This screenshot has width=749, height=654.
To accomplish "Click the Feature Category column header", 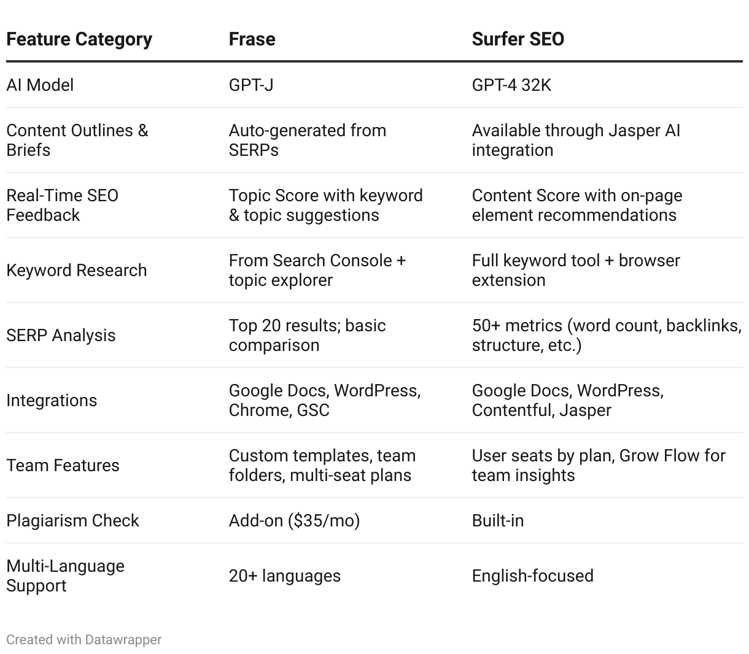I will point(79,39).
